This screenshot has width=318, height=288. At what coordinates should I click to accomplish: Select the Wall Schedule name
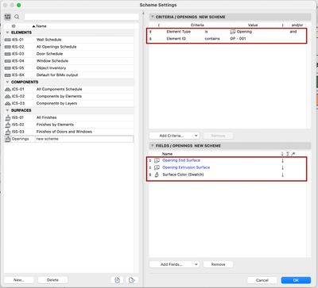tap(49, 40)
